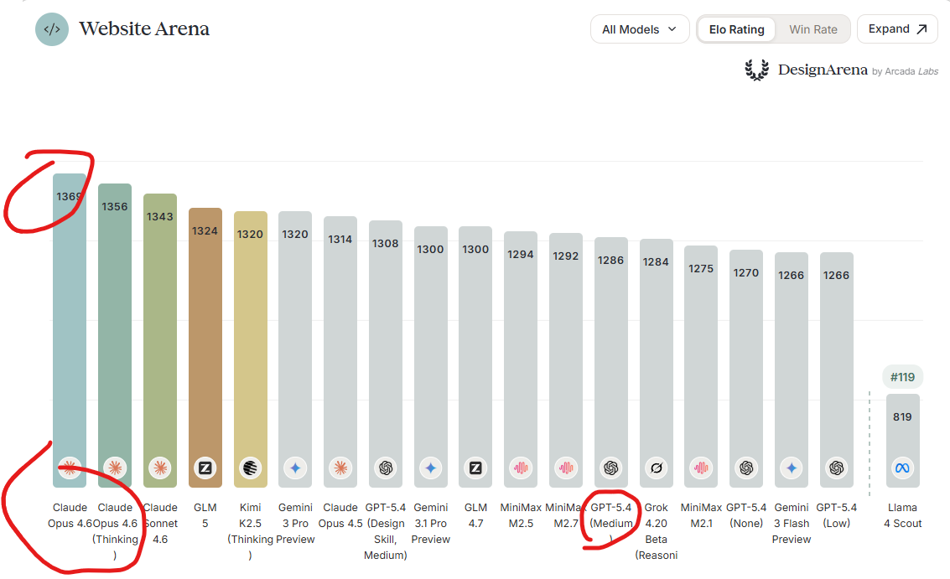Click the Expand button

897,29
